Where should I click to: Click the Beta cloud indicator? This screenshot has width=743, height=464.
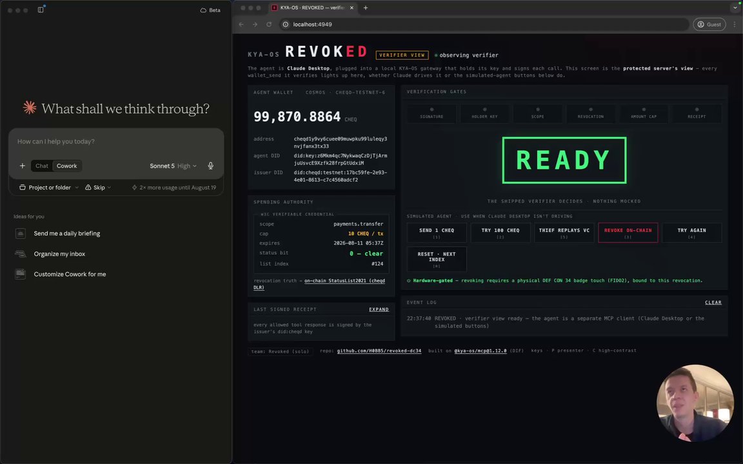210,10
